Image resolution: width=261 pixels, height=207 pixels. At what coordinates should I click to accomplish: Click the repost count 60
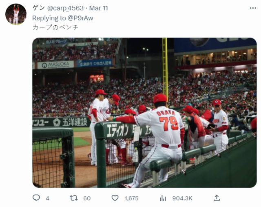[87, 198]
